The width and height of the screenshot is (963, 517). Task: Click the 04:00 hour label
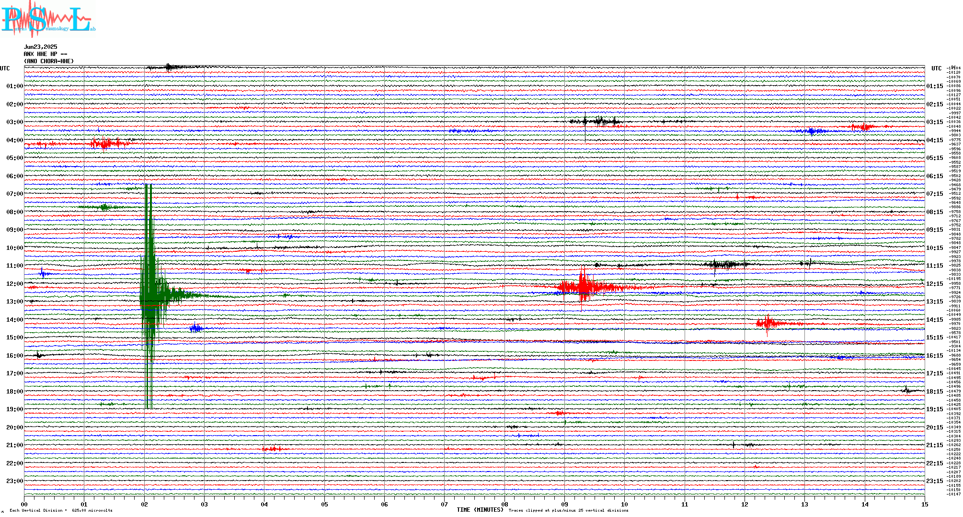coord(15,140)
